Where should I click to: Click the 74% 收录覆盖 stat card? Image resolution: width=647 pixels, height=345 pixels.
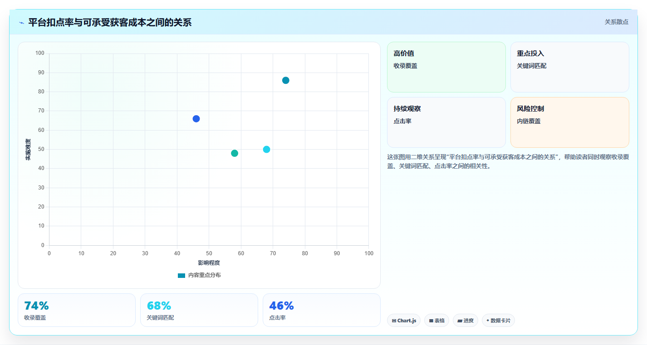[77, 310]
